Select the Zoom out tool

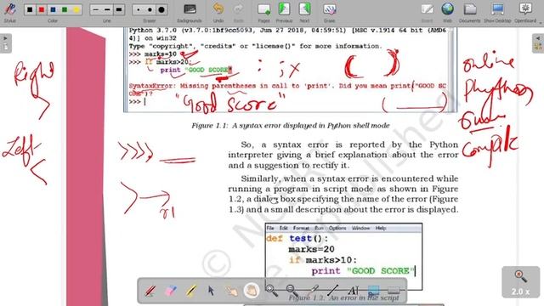[292, 291]
